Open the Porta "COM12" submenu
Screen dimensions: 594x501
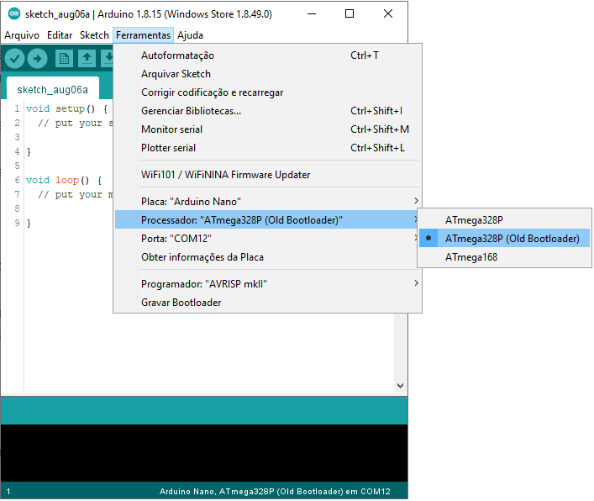(x=268, y=239)
